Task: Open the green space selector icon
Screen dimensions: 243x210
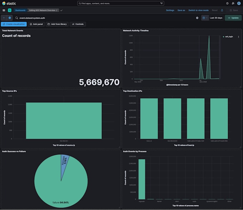Action: click(x=10, y=10)
